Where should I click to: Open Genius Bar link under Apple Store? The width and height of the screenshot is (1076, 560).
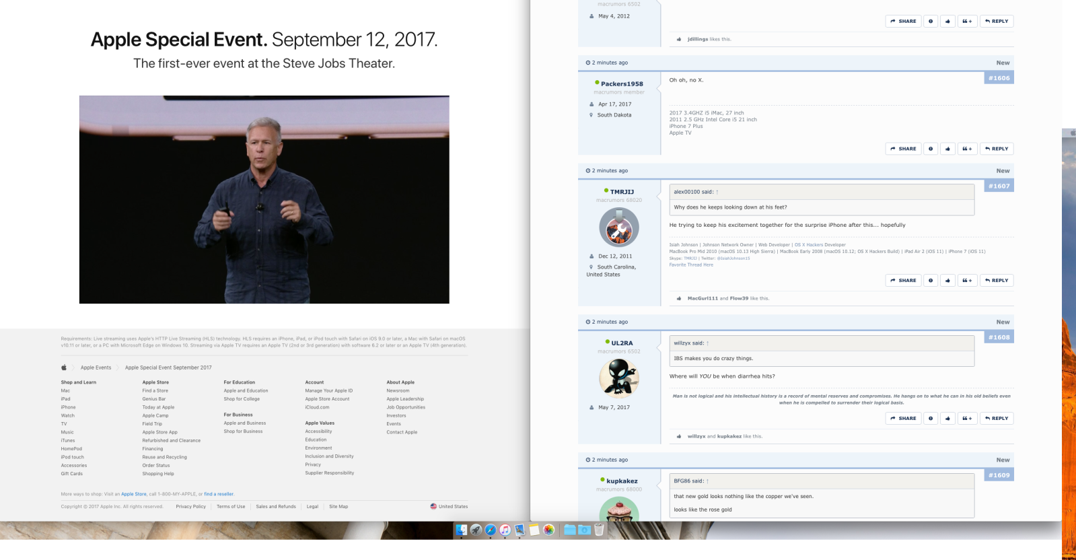click(x=153, y=399)
